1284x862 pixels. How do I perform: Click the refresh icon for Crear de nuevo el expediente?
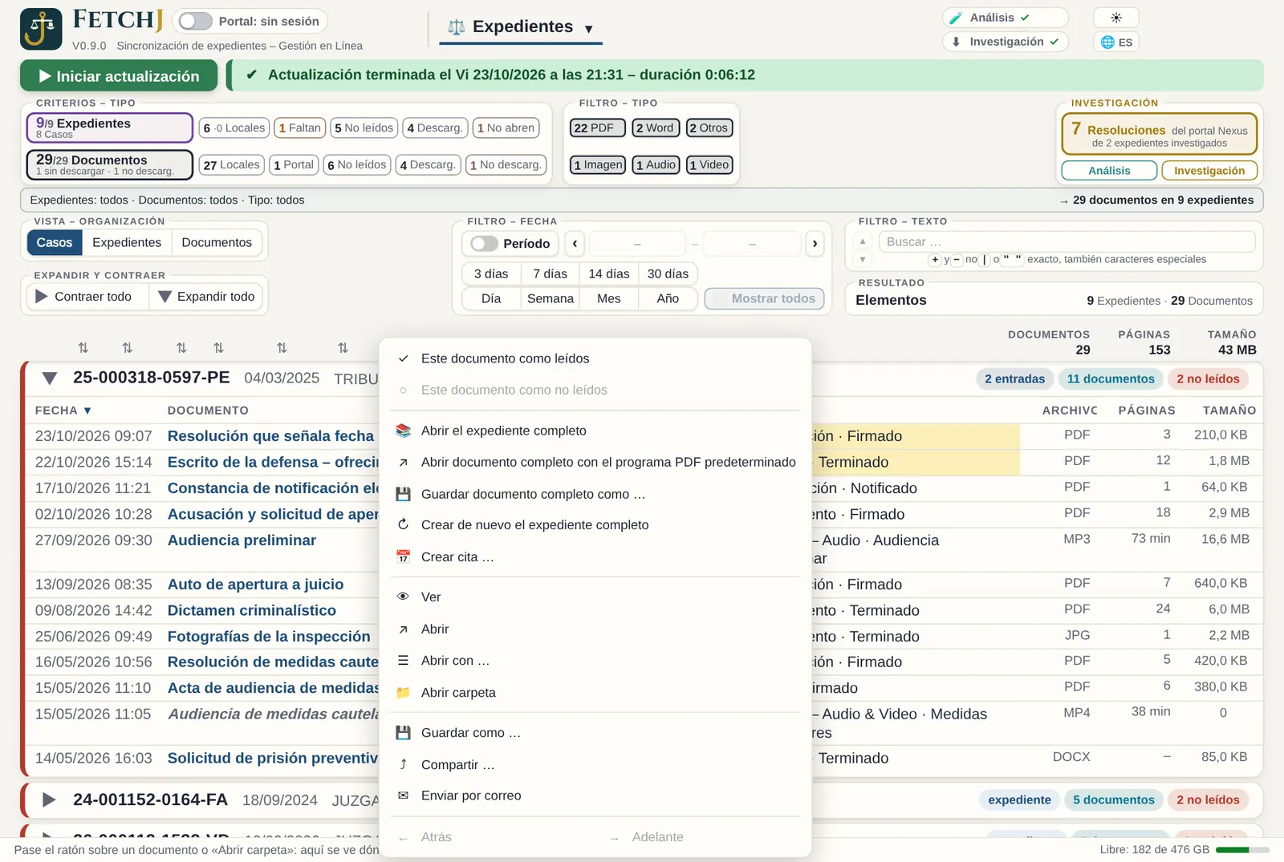pyautogui.click(x=404, y=525)
